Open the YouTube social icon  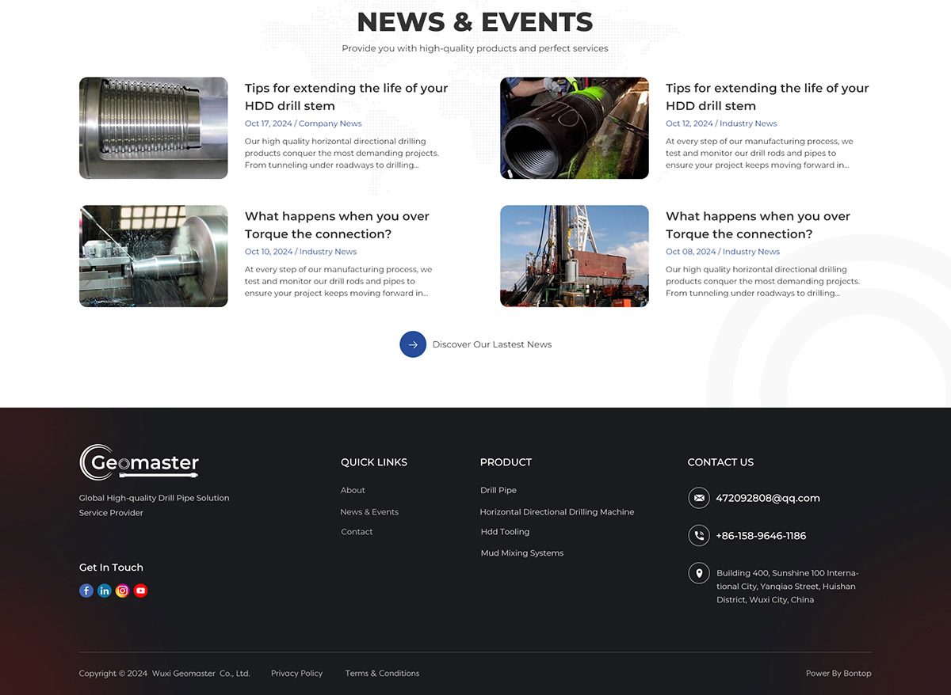(140, 591)
